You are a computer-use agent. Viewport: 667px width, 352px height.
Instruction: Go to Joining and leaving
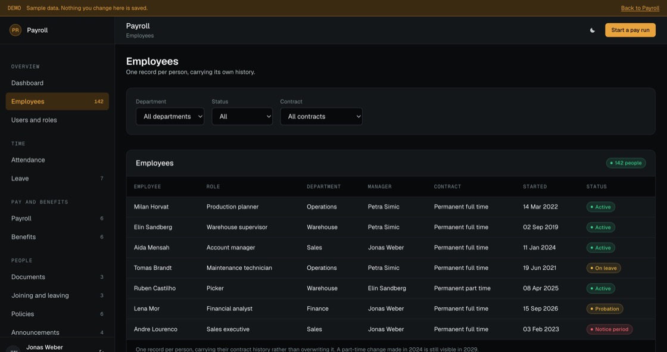tap(57, 295)
